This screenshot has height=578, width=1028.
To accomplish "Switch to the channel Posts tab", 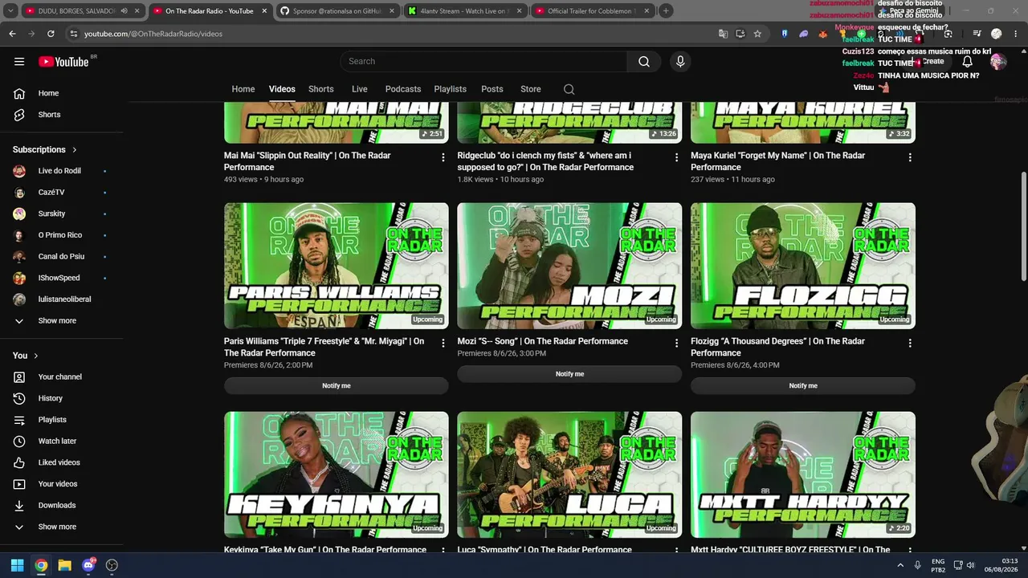I will pos(492,89).
